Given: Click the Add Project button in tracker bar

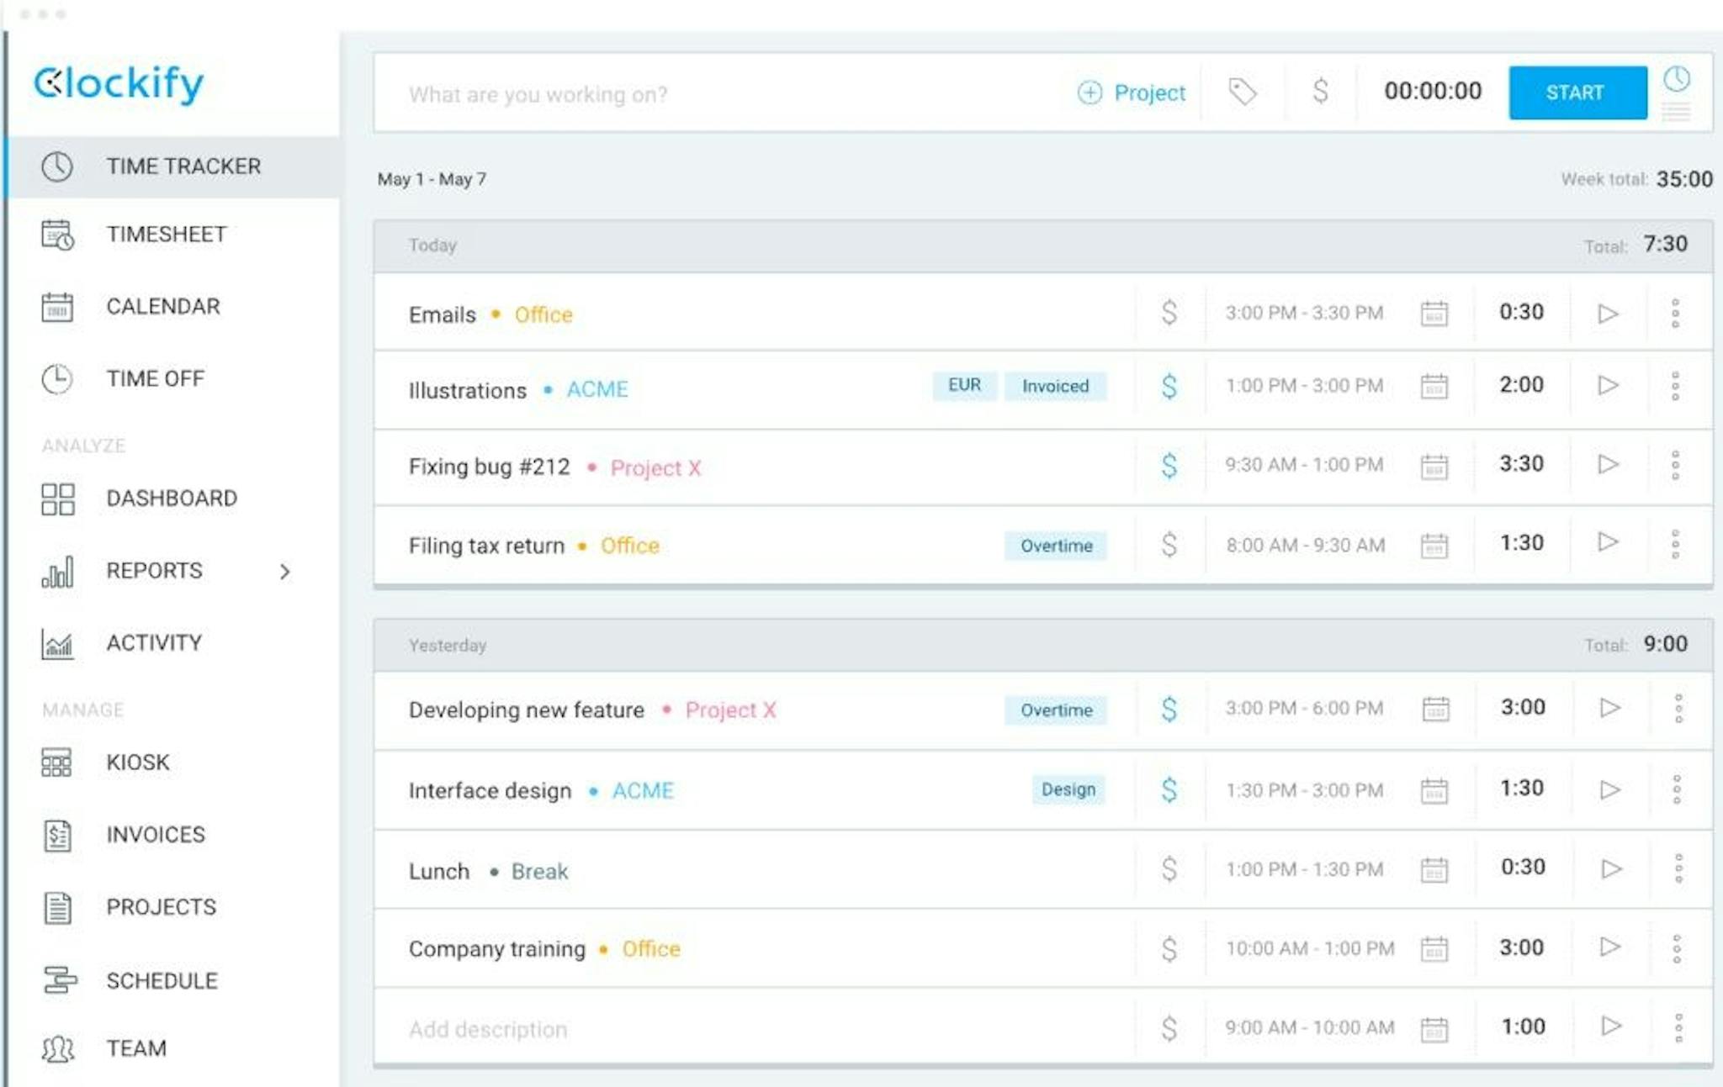Looking at the screenshot, I should click(x=1128, y=92).
